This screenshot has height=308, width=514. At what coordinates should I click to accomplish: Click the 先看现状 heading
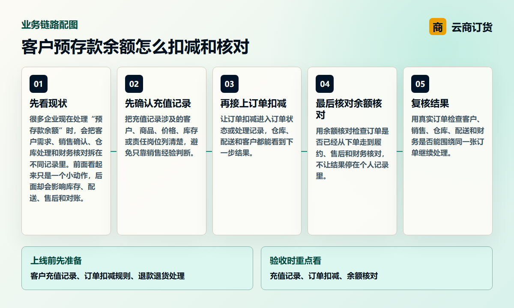(x=48, y=104)
